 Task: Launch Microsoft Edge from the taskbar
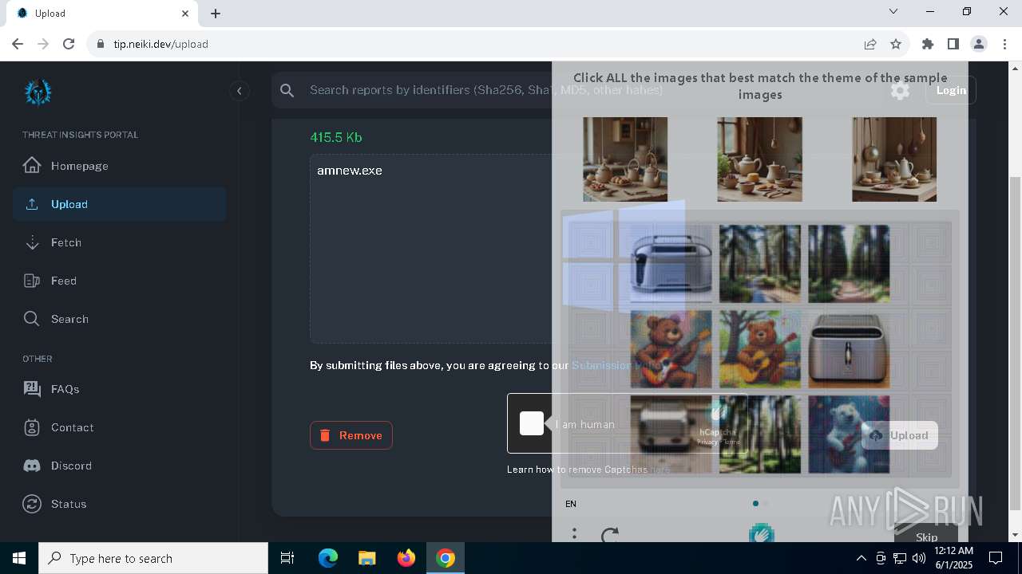328,558
